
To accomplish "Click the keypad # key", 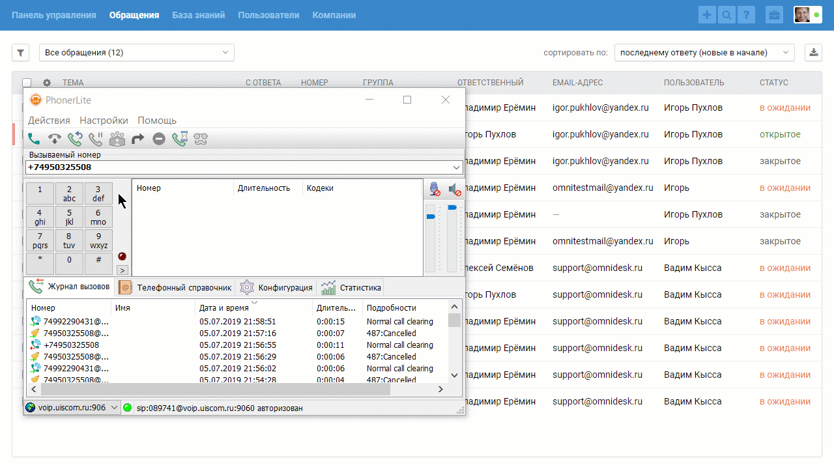I will pyautogui.click(x=98, y=264).
